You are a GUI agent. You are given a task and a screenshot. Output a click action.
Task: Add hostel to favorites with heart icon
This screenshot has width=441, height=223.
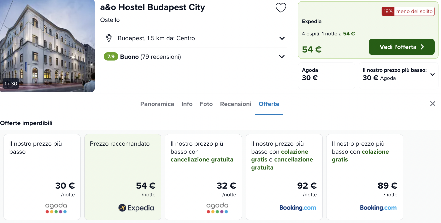click(281, 8)
